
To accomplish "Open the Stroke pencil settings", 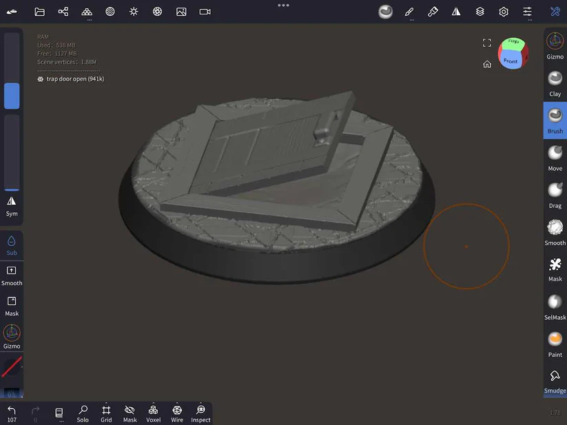I will pos(409,12).
